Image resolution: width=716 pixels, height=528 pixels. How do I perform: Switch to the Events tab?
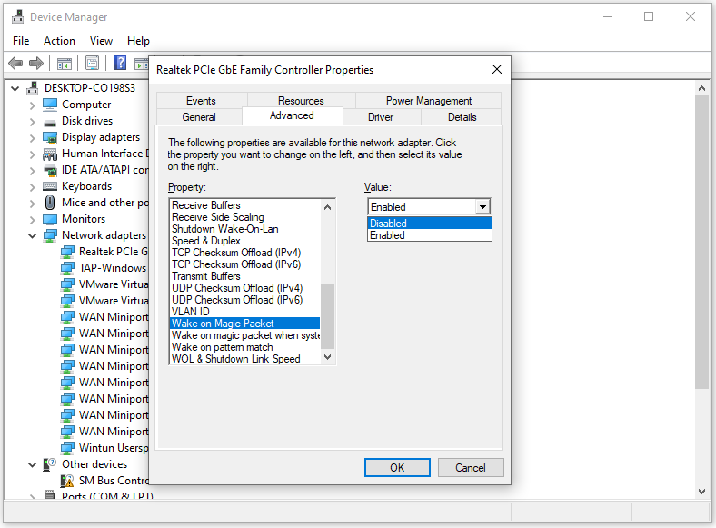(201, 101)
